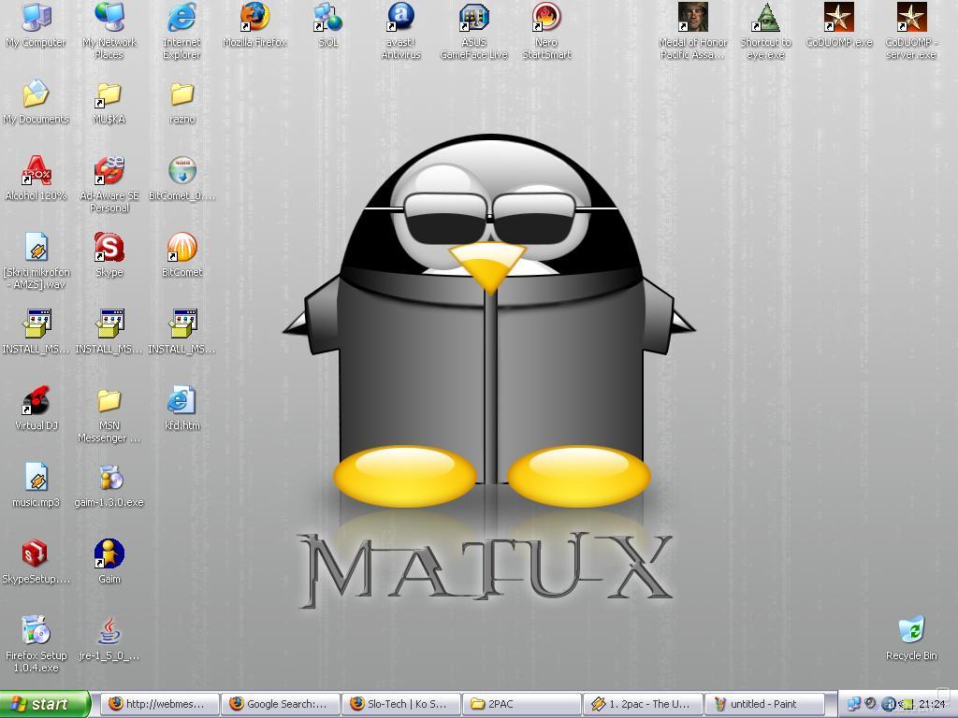Launch the Mozilla Firefox shortcut
This screenshot has height=718, width=958.
pos(254,25)
